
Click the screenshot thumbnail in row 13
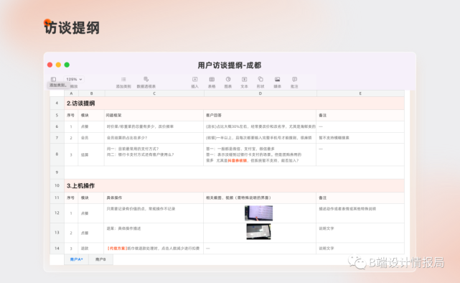pos(258,231)
